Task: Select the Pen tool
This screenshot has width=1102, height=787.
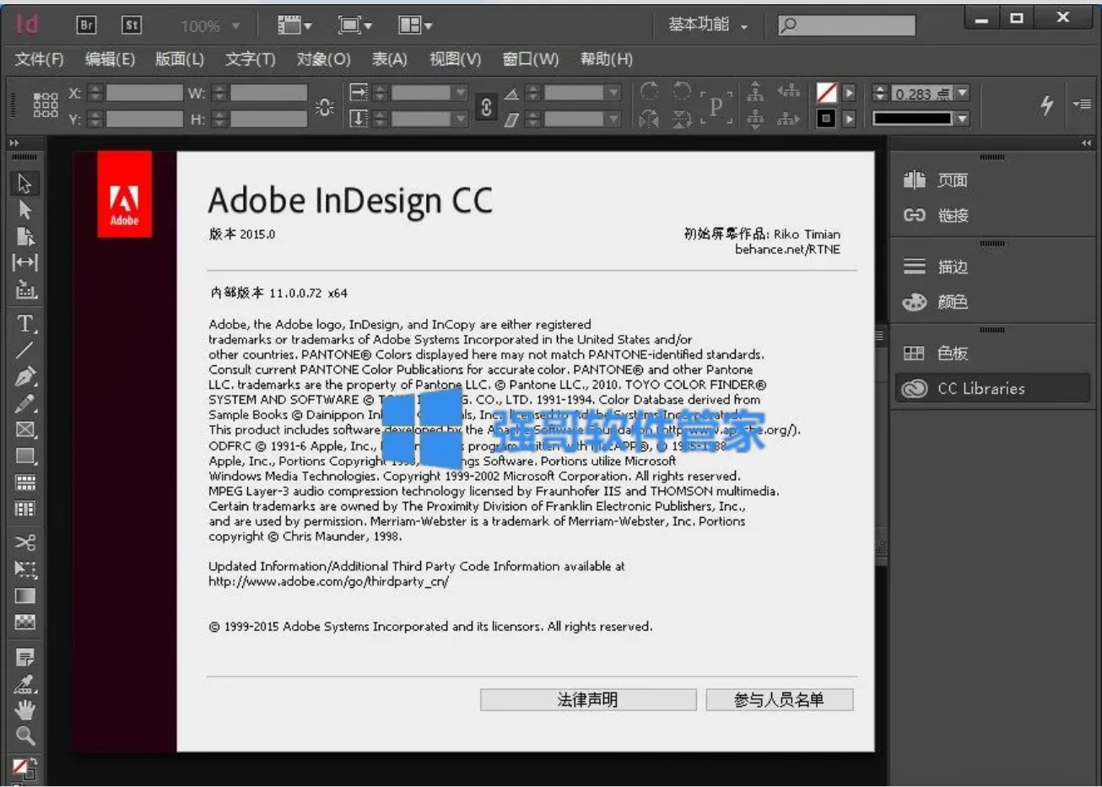Action: pos(25,376)
